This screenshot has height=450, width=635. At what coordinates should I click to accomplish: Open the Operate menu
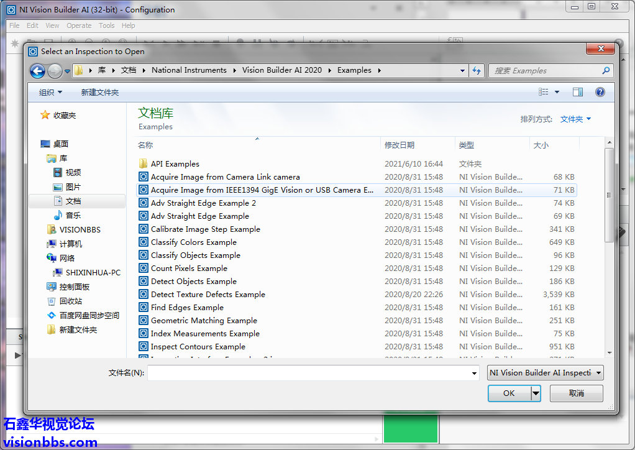pyautogui.click(x=79, y=25)
